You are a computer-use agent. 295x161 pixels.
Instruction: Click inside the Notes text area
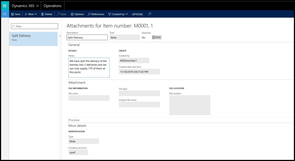[89, 67]
